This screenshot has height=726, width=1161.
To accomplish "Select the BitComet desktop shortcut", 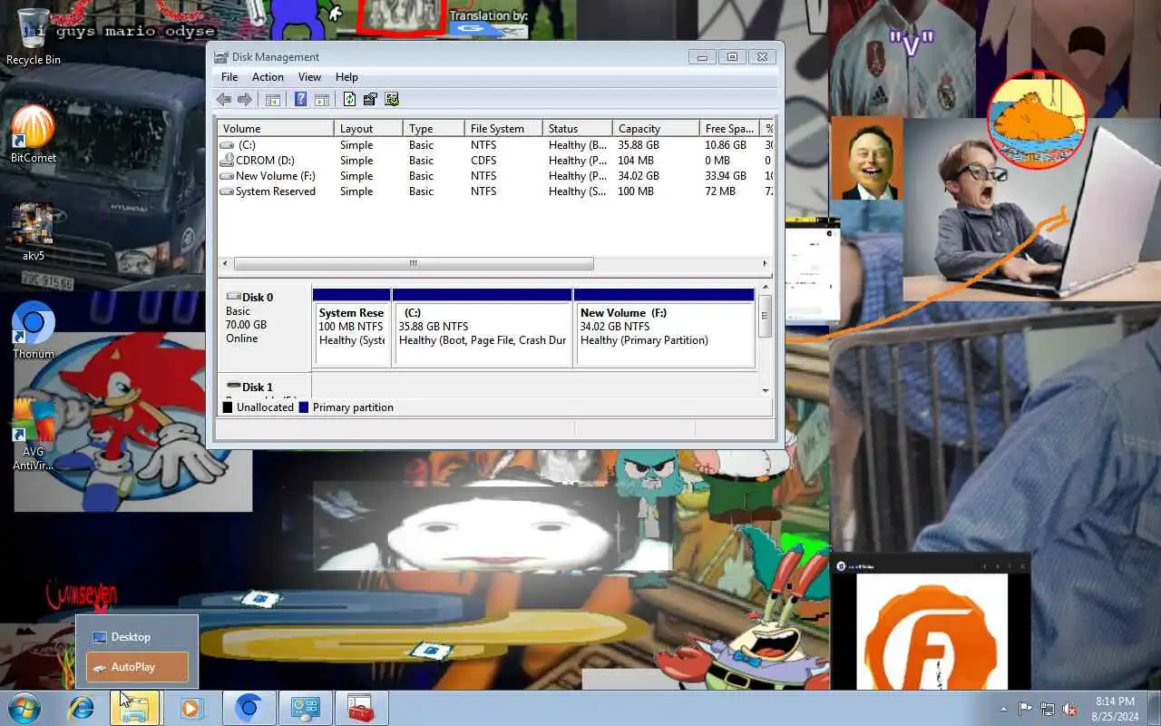I will (x=34, y=133).
